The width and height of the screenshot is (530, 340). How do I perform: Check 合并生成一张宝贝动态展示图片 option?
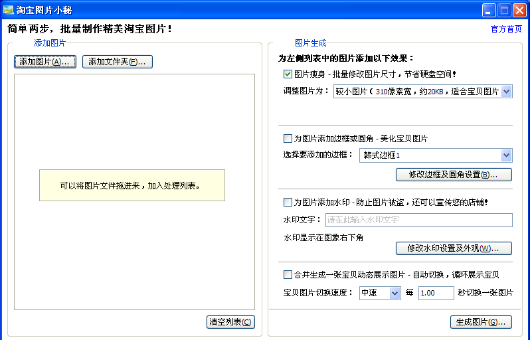coord(288,274)
